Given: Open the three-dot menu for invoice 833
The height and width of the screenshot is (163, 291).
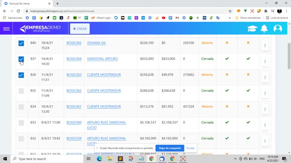Looking at the screenshot, I should pyautogui.click(x=265, y=125).
